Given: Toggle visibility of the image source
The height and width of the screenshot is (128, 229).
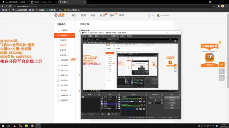Looking at the screenshot, I should [116, 101].
